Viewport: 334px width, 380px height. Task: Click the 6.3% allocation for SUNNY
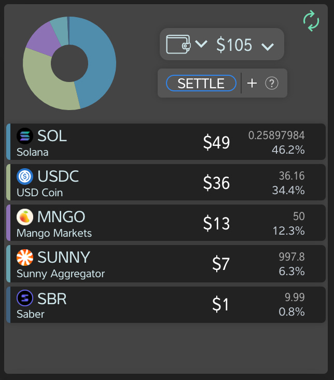(291, 271)
